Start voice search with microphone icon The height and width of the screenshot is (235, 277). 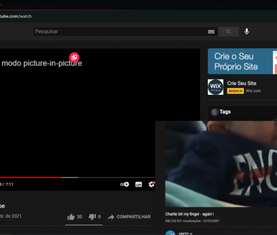point(246,31)
